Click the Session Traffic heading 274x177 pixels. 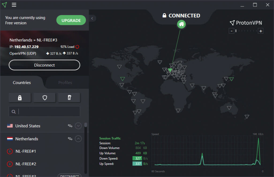pos(110,138)
